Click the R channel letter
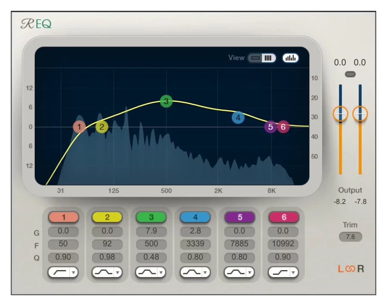Screen dimensions: 387x306 click(x=361, y=269)
